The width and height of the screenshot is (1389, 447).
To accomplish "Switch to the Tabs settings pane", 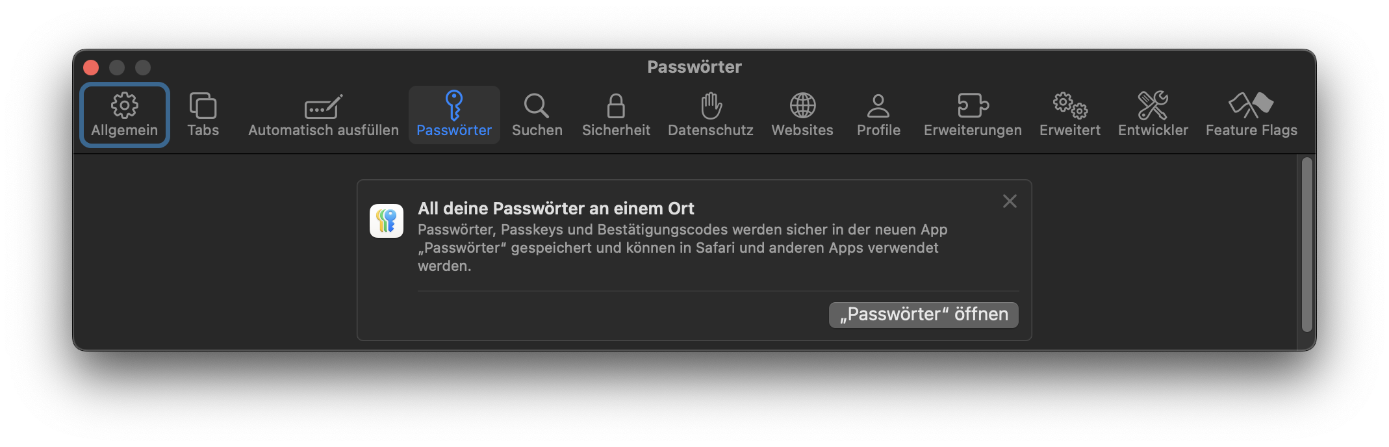I will (x=203, y=115).
